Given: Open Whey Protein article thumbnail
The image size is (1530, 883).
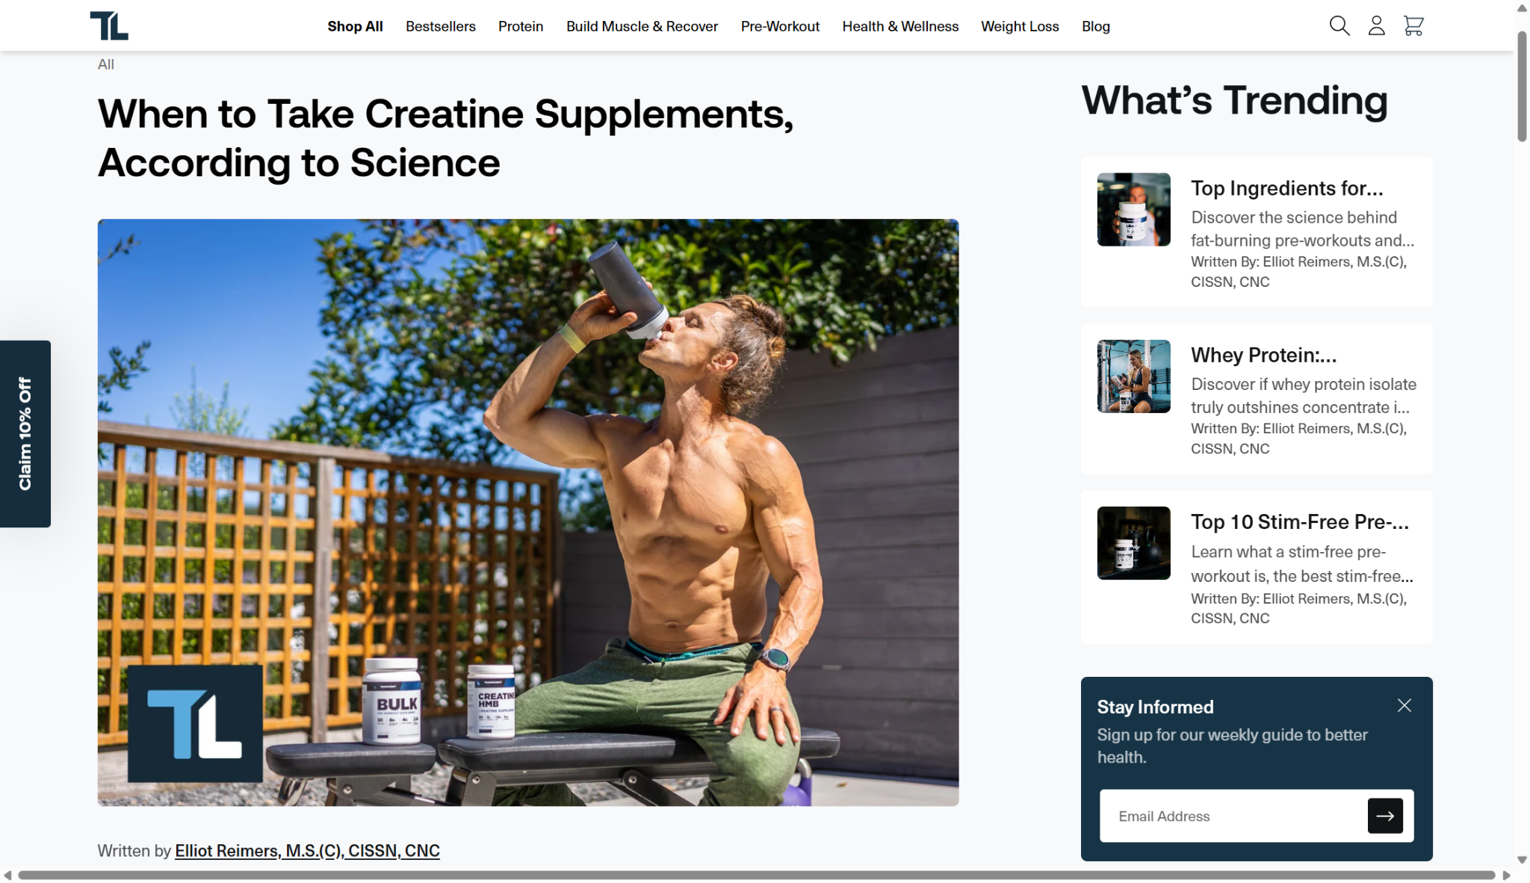Looking at the screenshot, I should [1133, 377].
